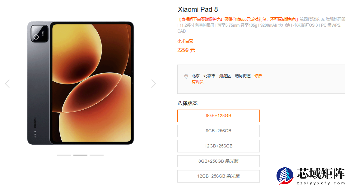Screen dimensions: 354x190
Task: Open the 小米自营 store link
Action: pos(185,41)
